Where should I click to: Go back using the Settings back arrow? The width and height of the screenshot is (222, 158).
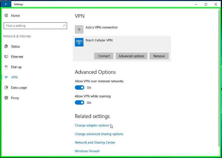[6, 4]
